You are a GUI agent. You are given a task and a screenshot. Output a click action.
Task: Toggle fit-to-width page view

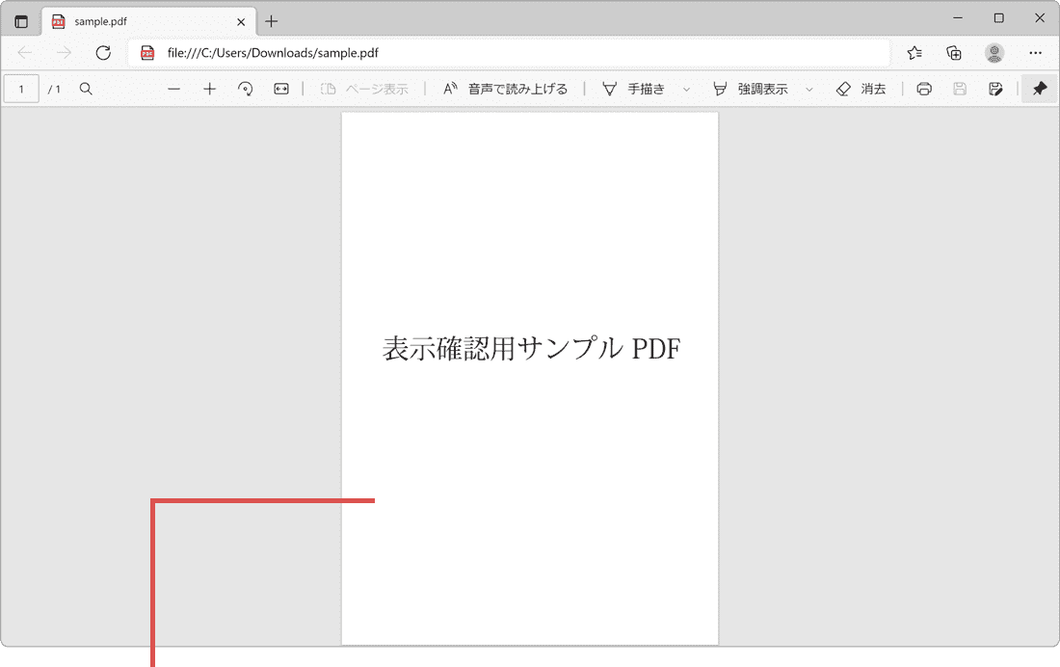point(280,89)
